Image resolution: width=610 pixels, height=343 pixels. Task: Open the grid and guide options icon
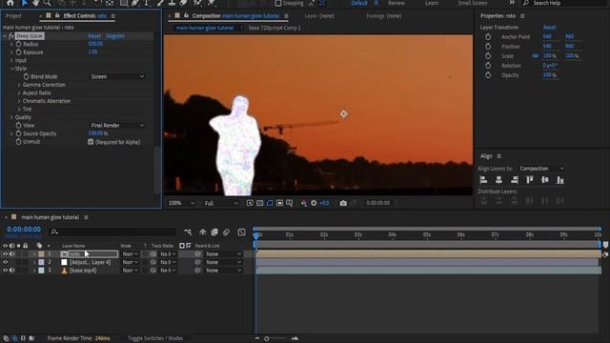point(290,203)
